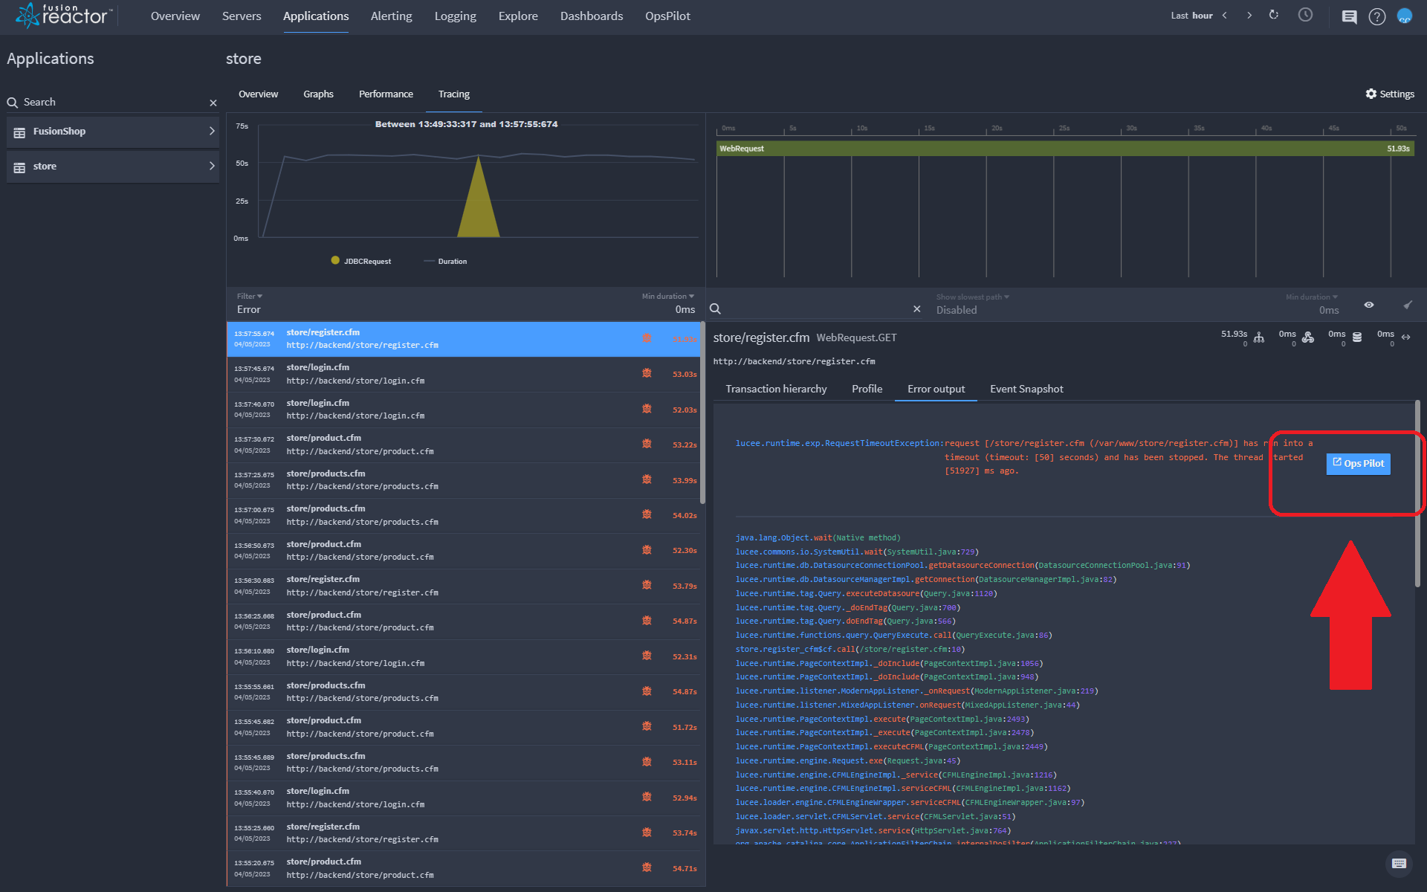Expand the store application chevron
Viewport: 1427px width, 892px height.
coord(212,167)
